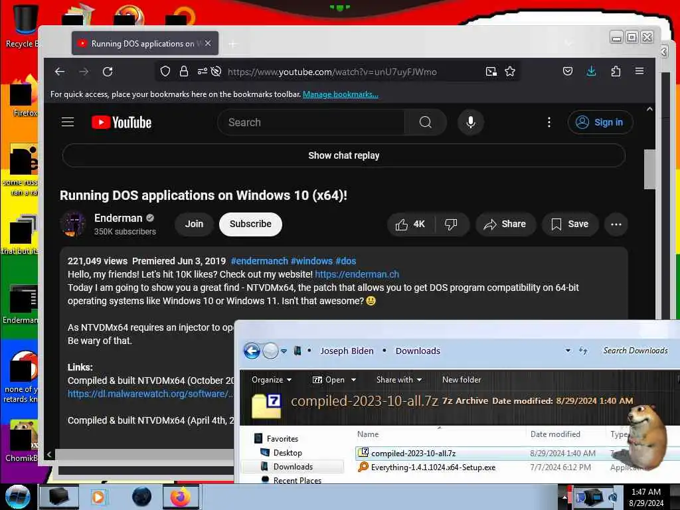Refresh the Downloads folder in Explorer
The image size is (680, 510).
583,351
